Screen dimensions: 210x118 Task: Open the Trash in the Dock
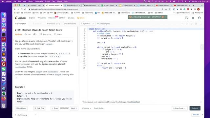pyautogui.click(x=4, y=106)
